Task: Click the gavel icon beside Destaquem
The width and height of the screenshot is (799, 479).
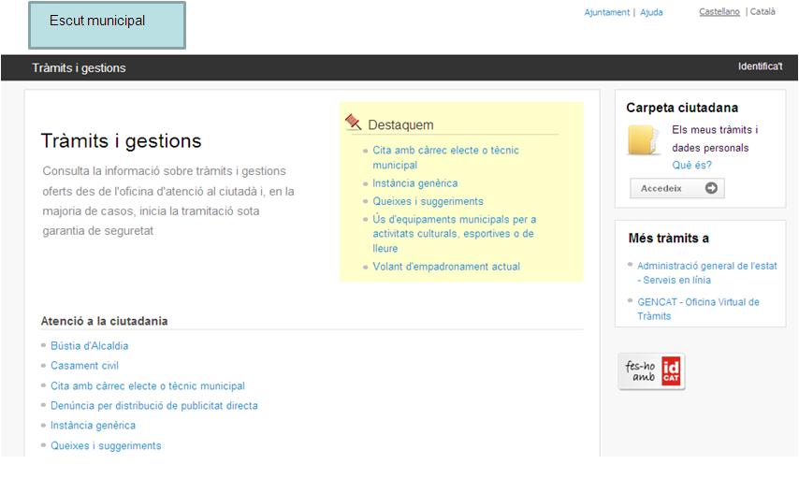Action: (x=354, y=123)
